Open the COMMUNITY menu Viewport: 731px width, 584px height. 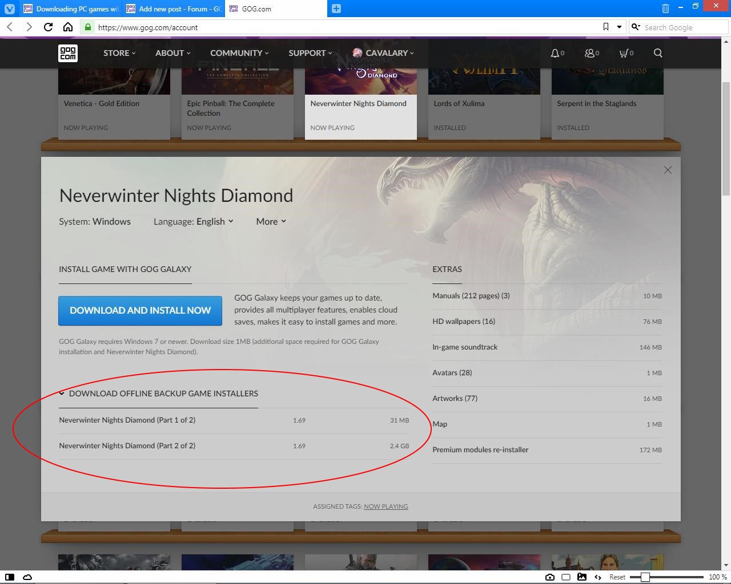[x=239, y=53]
